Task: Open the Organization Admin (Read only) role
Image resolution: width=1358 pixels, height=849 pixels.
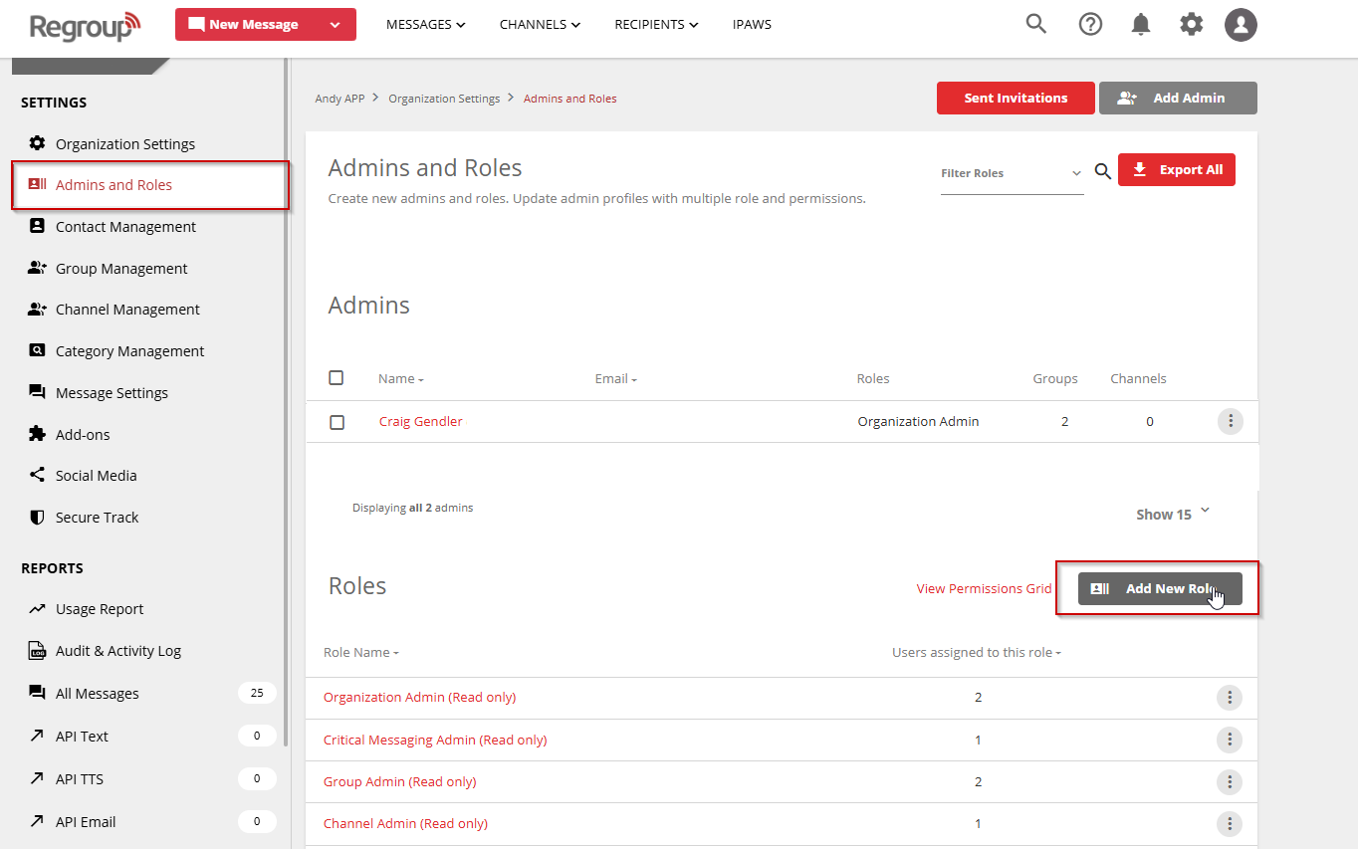Action: (419, 697)
